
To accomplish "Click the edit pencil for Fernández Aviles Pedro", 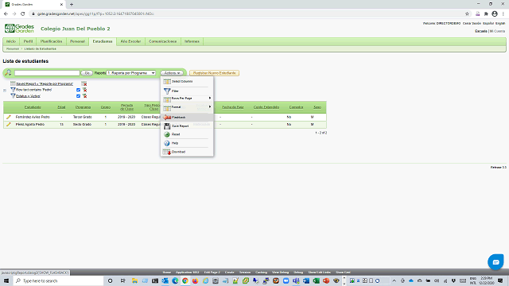I will click(x=9, y=117).
